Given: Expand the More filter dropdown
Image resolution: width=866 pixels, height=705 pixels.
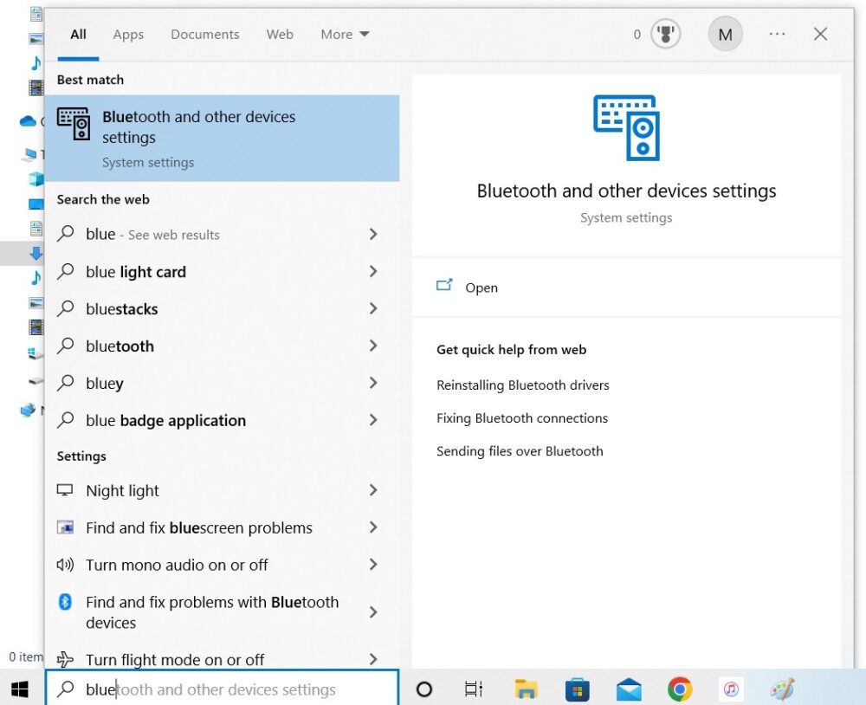Looking at the screenshot, I should point(344,34).
